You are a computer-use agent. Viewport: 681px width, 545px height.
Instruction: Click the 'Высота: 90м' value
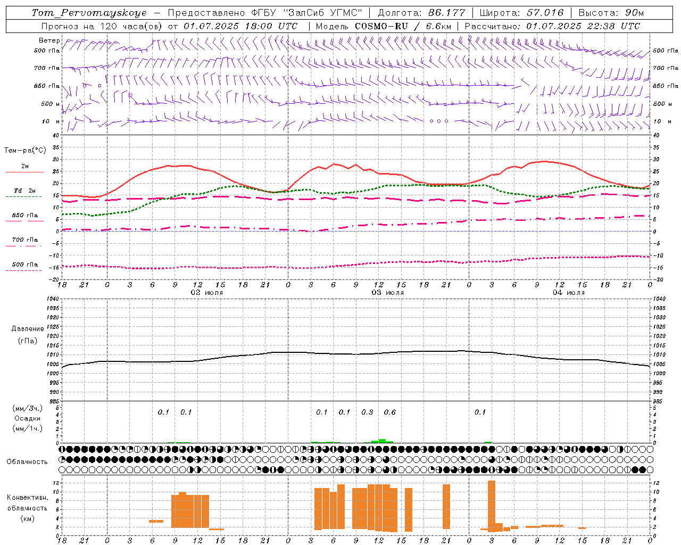[611, 13]
